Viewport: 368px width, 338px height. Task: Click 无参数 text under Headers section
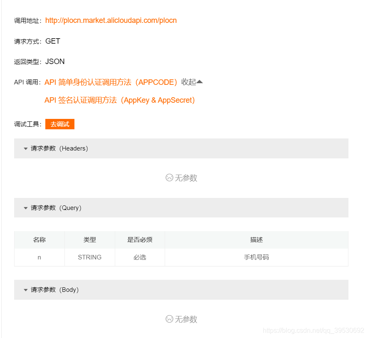coord(186,178)
